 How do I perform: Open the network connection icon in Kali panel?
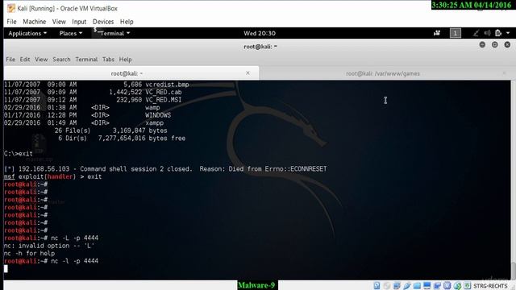pos(476,33)
